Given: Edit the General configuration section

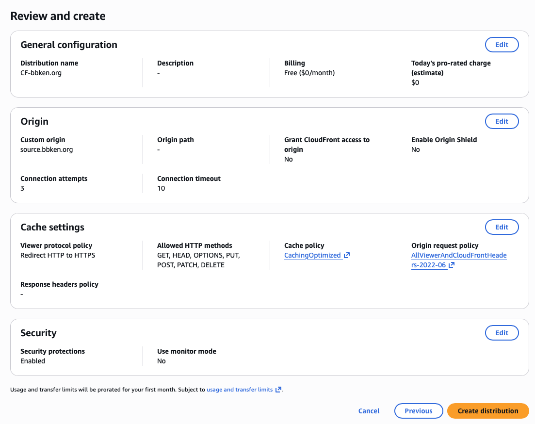Looking at the screenshot, I should click(502, 45).
